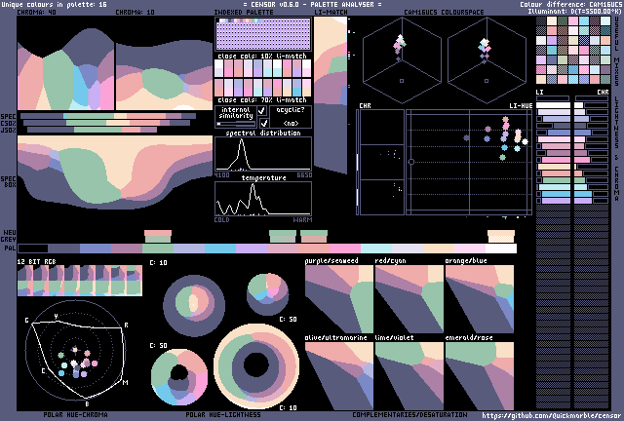Image resolution: width=624 pixels, height=421 pixels.
Task: Click the orange/blue complementaries tile
Action: pyautogui.click(x=479, y=300)
